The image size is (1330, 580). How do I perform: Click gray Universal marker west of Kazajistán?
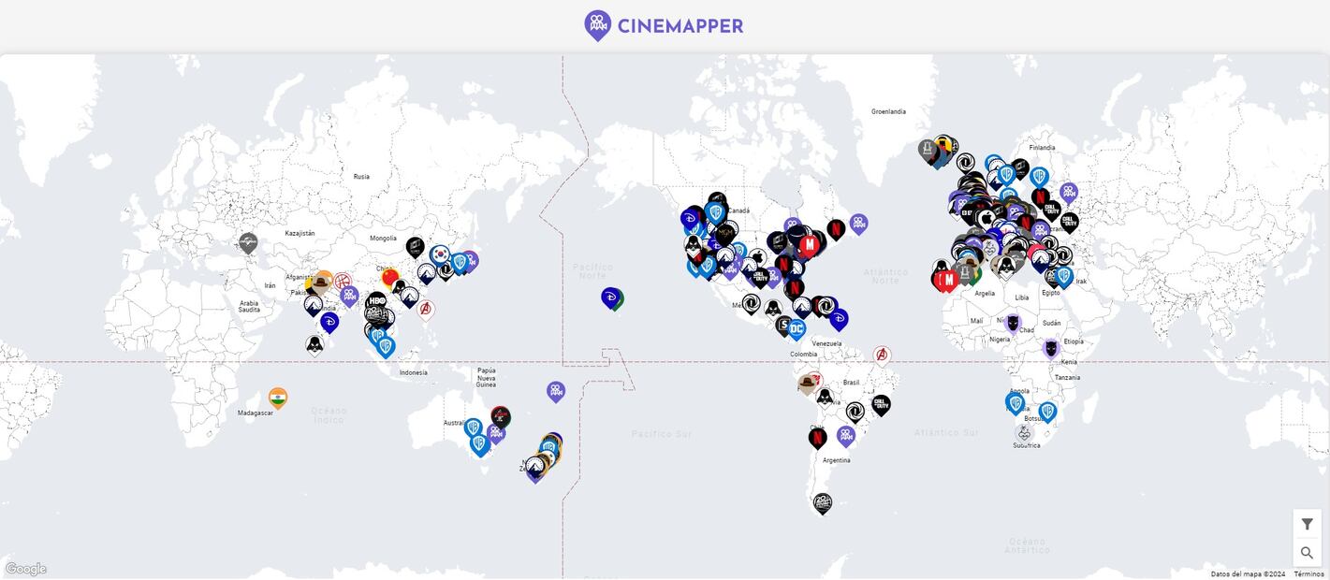point(247,242)
